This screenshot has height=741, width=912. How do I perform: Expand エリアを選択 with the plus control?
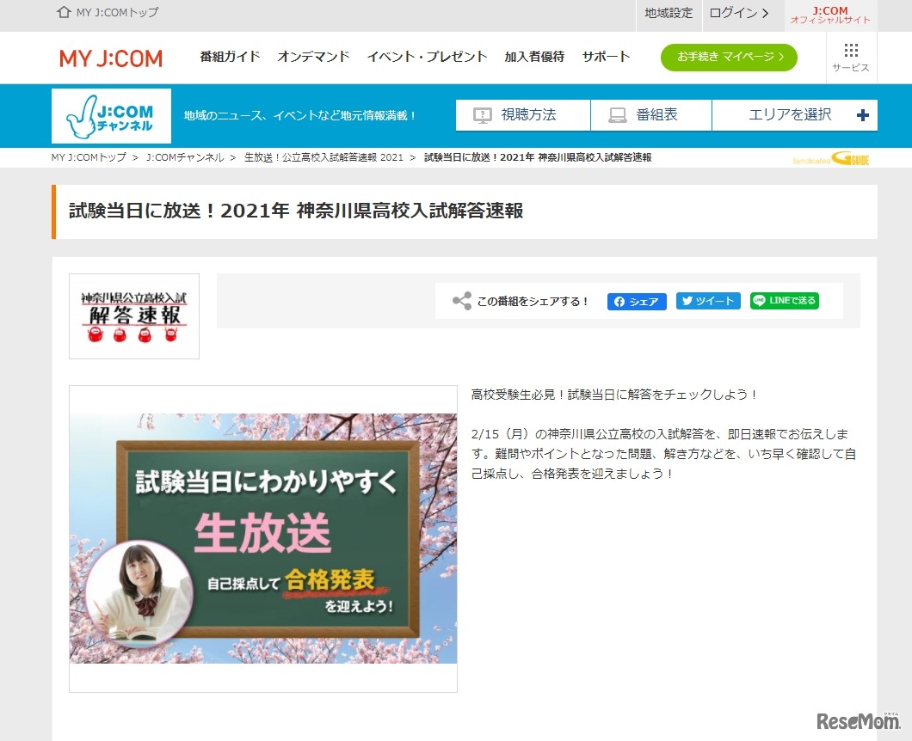click(x=864, y=114)
